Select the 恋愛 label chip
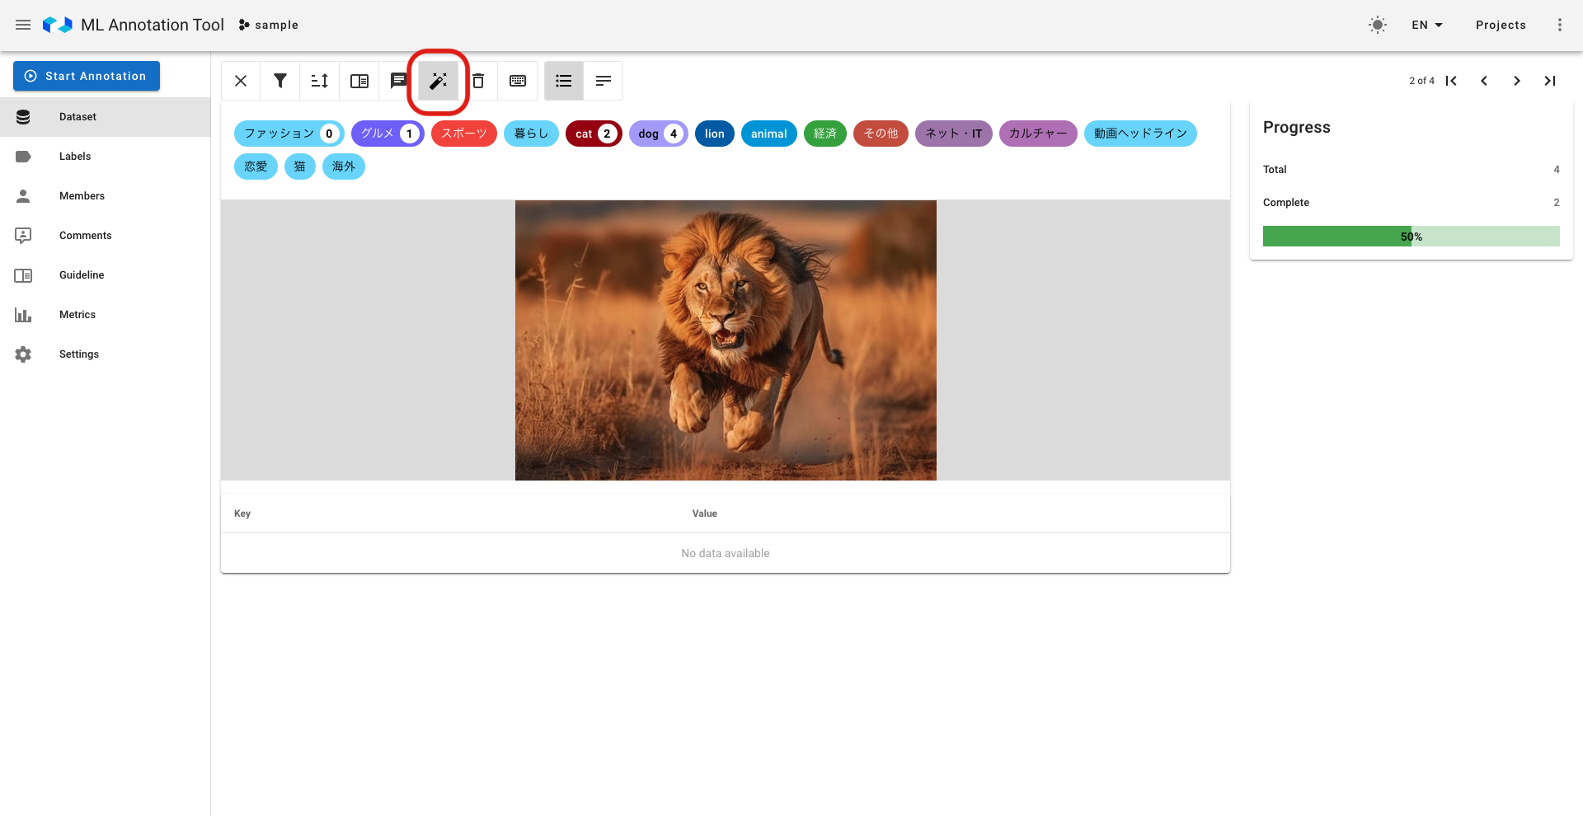1583x816 pixels. click(x=256, y=166)
